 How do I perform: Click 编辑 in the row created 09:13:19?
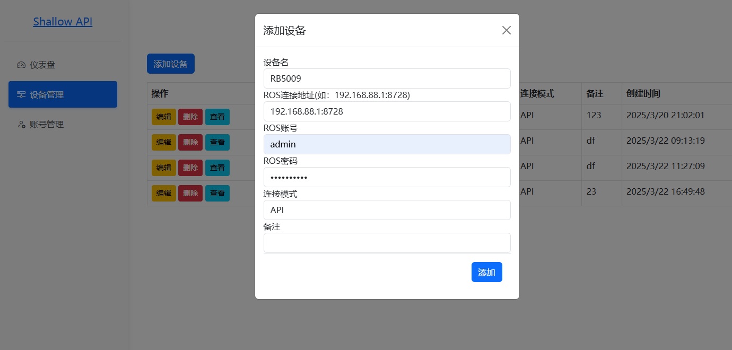tap(163, 142)
